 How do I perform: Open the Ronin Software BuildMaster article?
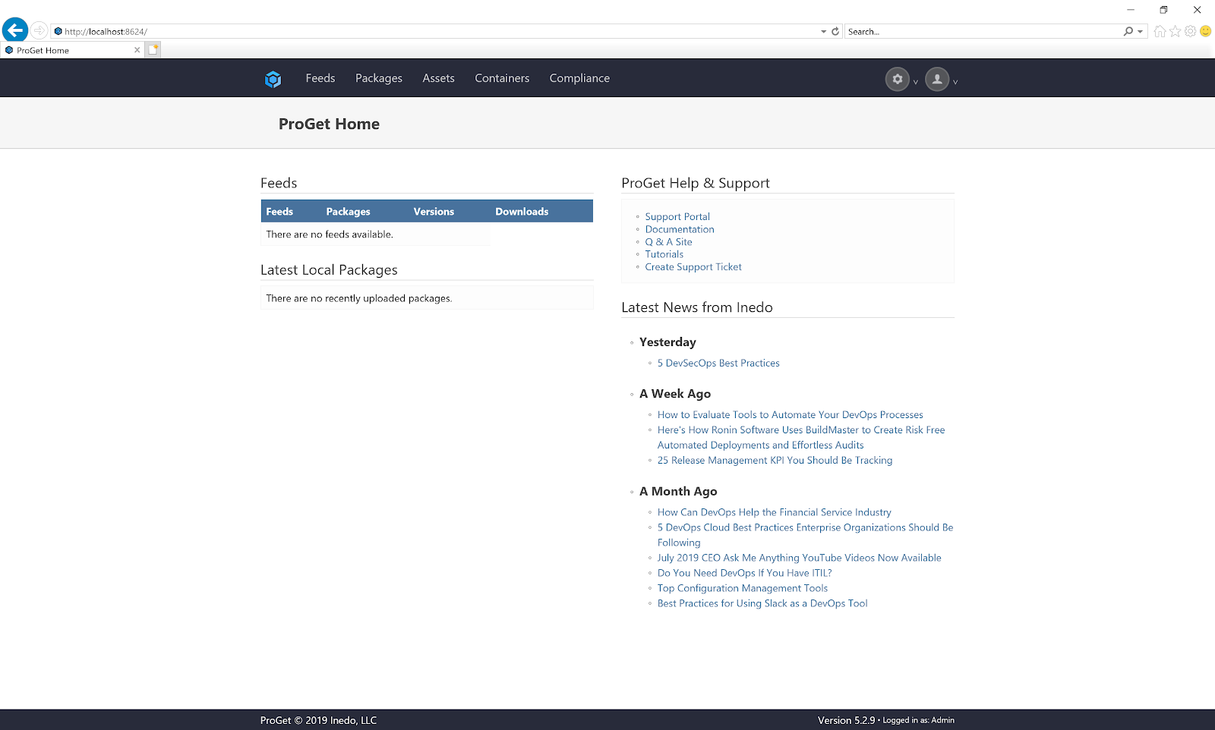coord(801,437)
